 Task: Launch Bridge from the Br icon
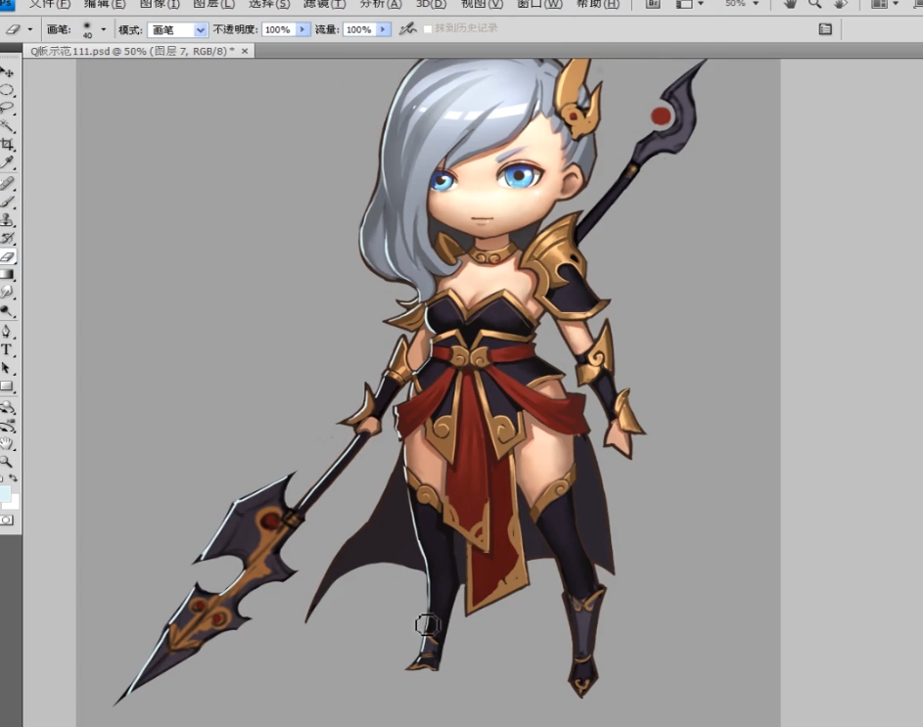click(x=653, y=4)
